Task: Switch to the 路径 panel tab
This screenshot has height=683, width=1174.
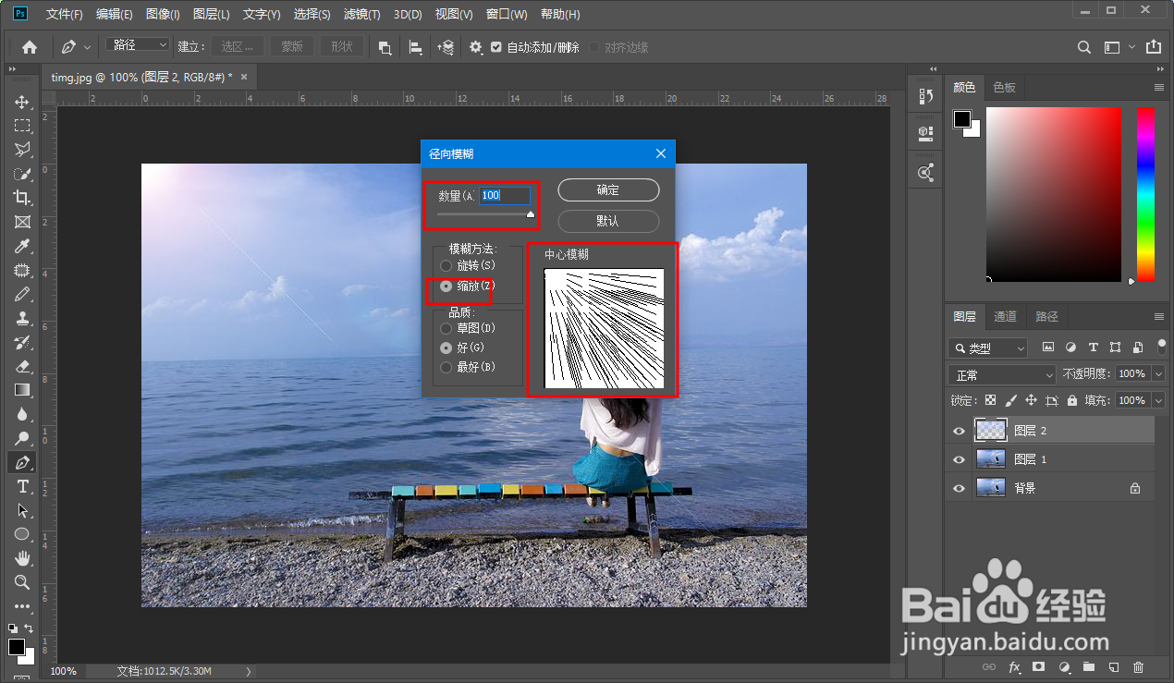Action: (x=1046, y=317)
